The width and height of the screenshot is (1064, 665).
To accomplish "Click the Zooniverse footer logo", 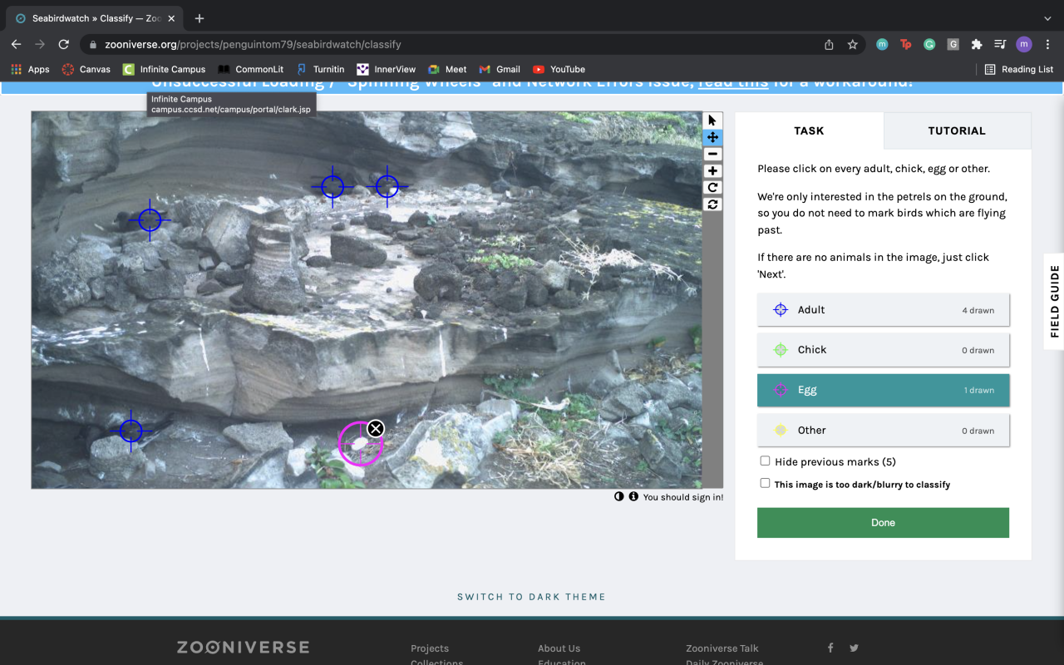I will pyautogui.click(x=243, y=647).
